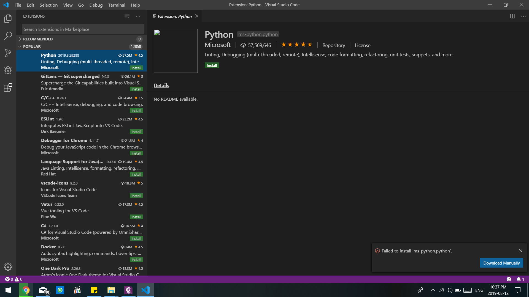Viewport: 529px width, 297px height.
Task: Click the feedback smiley in the status bar
Action: [509, 279]
